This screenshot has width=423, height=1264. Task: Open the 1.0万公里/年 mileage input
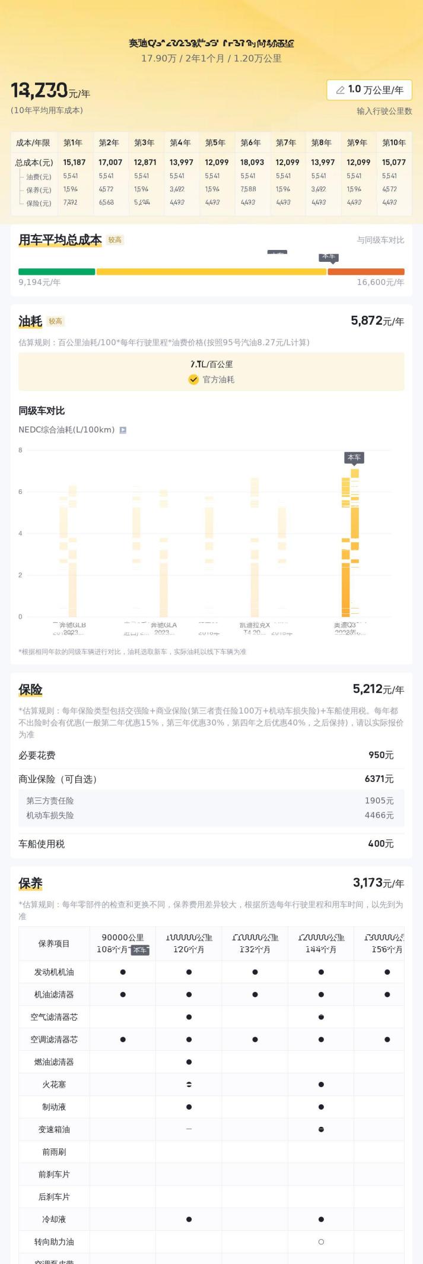point(369,90)
